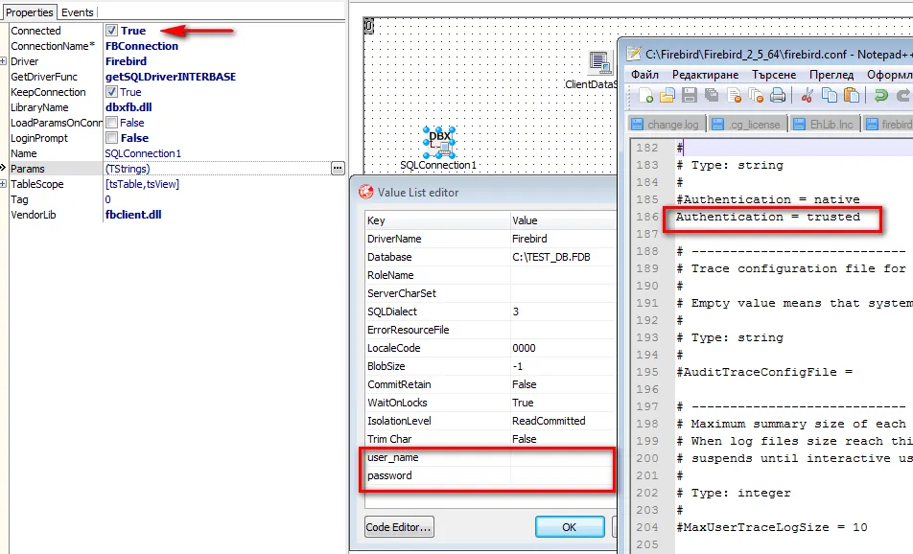The height and width of the screenshot is (554, 913).
Task: Click line 204 #MaxUserTraceLogSize = 10 text
Action: pos(771,527)
